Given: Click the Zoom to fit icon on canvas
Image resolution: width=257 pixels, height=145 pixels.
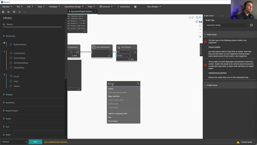Looking at the screenshot, I should (x=200, y=26).
